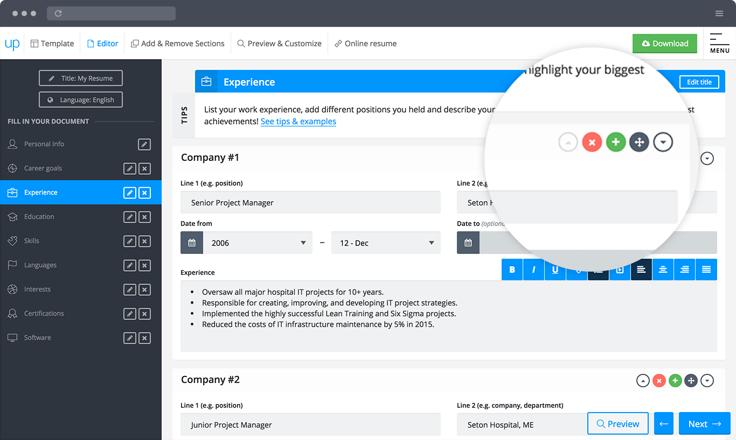Click the move icon for Company #2
Viewport: 736px width, 440px height.
click(x=691, y=381)
